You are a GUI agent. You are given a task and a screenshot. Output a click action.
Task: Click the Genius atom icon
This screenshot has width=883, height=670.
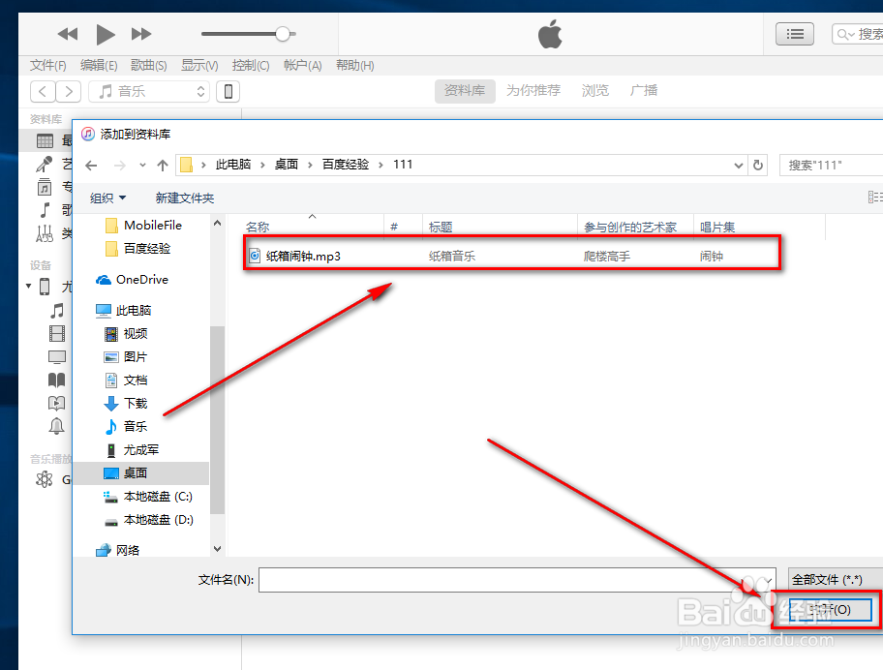44,479
